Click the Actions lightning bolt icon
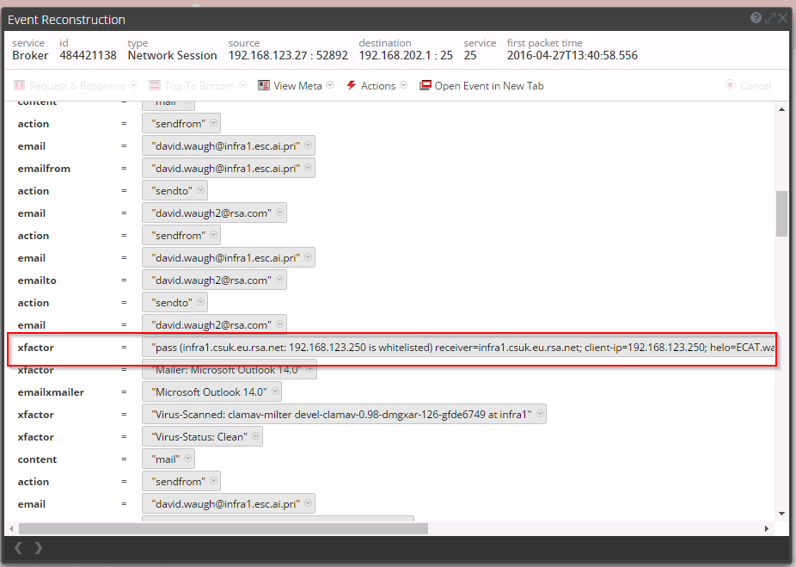The image size is (796, 567). (x=352, y=86)
